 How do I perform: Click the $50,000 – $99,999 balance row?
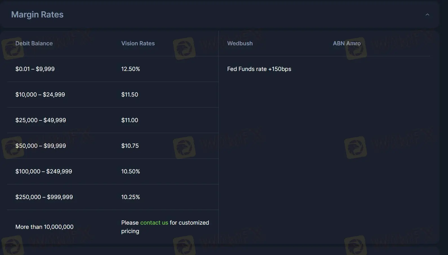(x=41, y=146)
